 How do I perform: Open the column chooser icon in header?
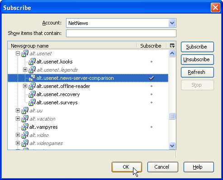click(172, 45)
